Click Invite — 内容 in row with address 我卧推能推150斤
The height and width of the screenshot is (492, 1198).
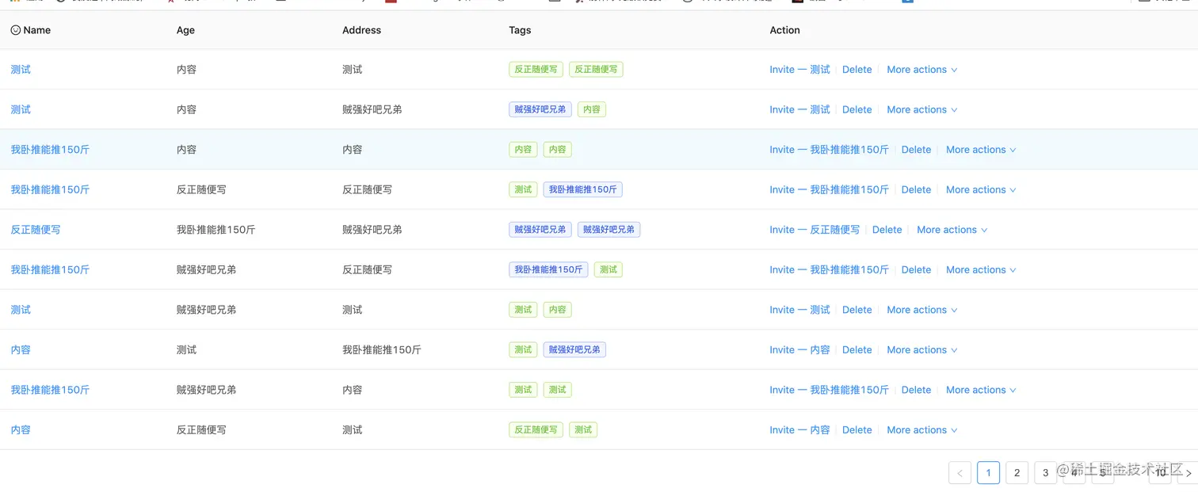click(799, 349)
